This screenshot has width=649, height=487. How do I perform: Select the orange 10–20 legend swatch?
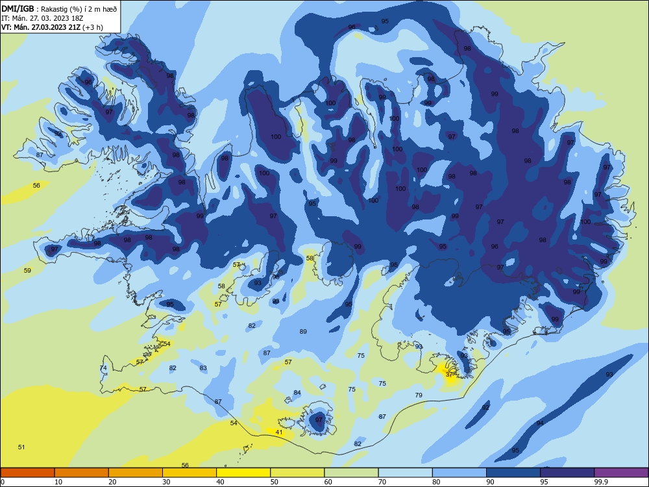[x=82, y=473]
